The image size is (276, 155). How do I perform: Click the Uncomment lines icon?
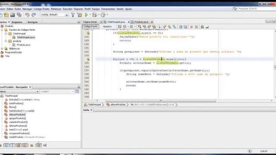[207, 27]
